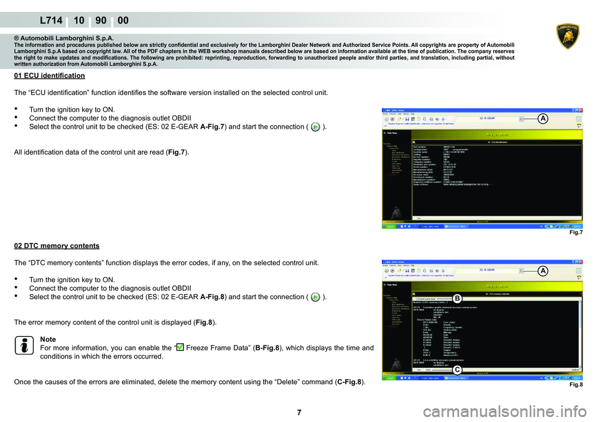
Task: Click the play icon in the DTC memory steps
Action: click(315, 297)
